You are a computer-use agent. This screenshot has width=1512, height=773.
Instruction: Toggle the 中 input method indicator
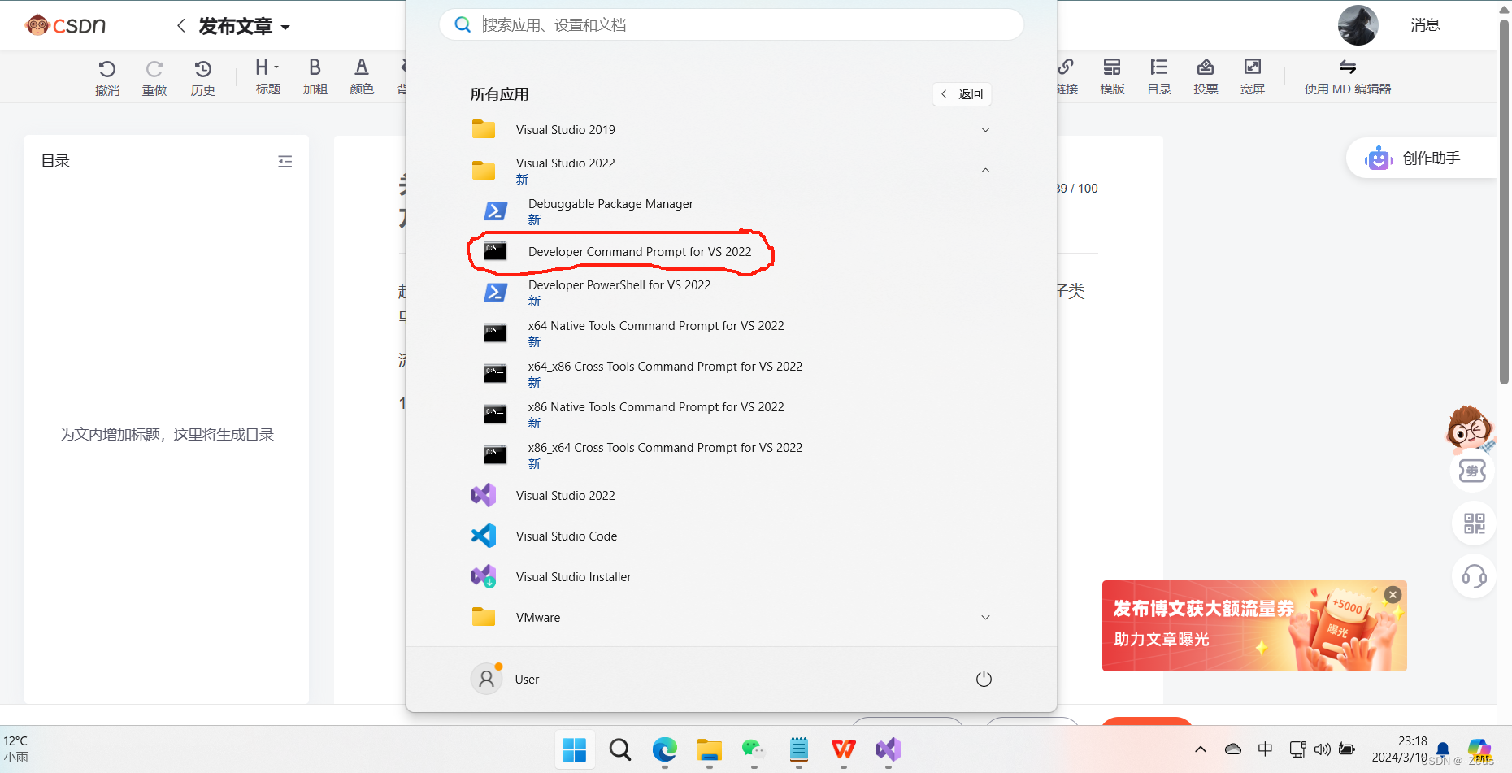1265,749
